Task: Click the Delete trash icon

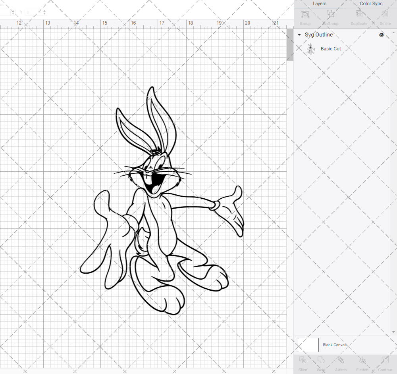Action: point(385,14)
